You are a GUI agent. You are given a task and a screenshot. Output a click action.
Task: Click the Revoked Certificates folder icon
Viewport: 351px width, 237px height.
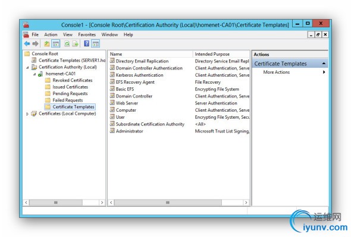click(x=48, y=80)
